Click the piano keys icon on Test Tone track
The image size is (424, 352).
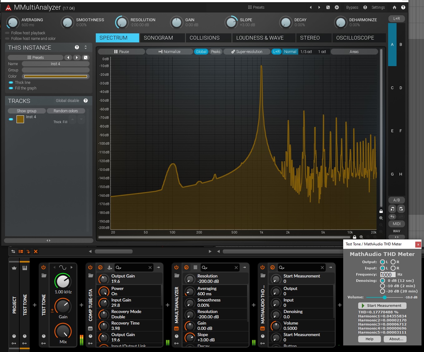(25, 268)
